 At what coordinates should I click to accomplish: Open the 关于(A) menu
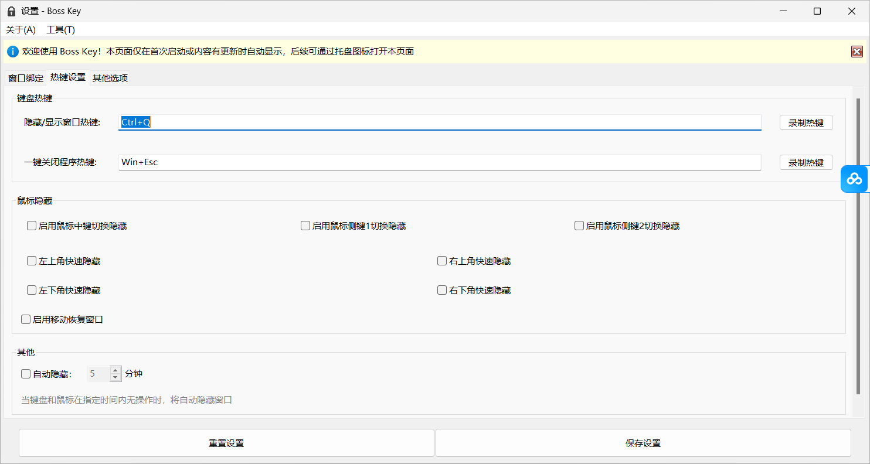pyautogui.click(x=21, y=30)
